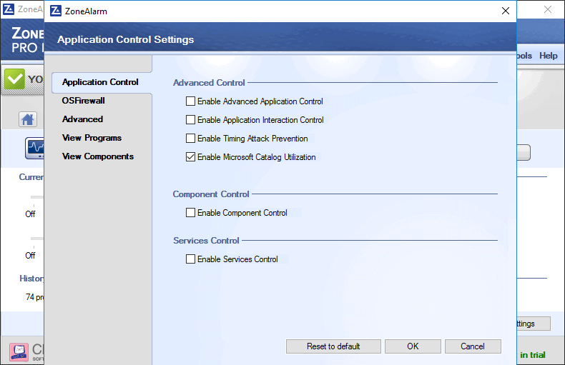This screenshot has width=565, height=365.
Task: Close the Application Control Settings dialog
Action: [x=506, y=11]
